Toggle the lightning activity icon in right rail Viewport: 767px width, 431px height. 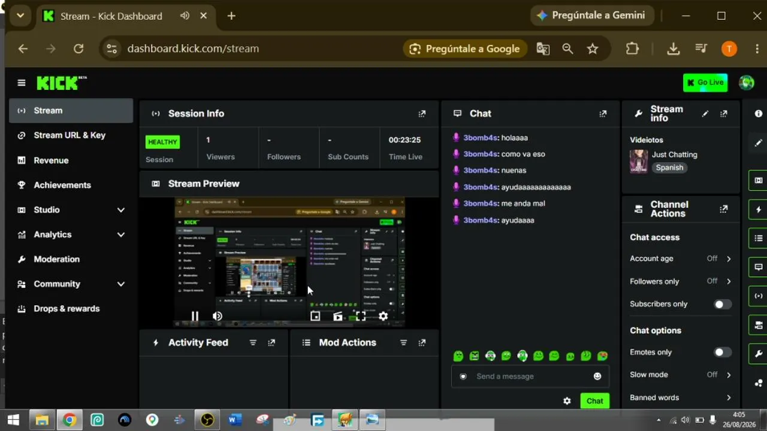pyautogui.click(x=759, y=210)
